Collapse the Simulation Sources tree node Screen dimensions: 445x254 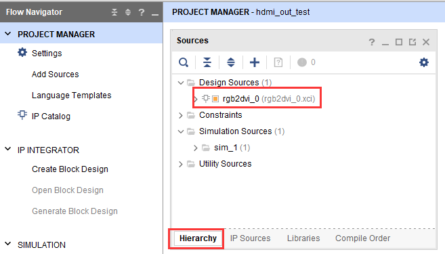point(180,131)
